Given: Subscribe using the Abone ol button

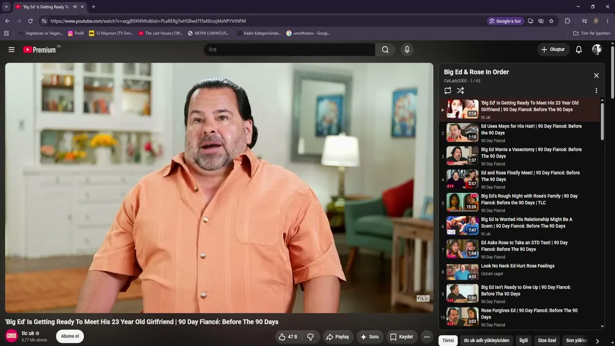Looking at the screenshot, I should pos(70,336).
